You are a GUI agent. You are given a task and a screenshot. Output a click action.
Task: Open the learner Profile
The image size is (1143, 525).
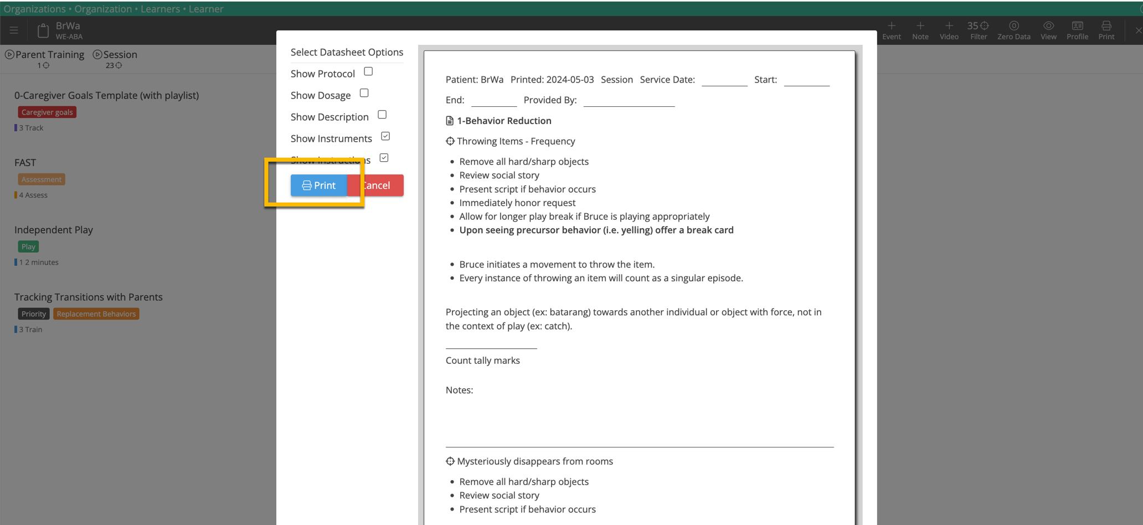(1078, 30)
